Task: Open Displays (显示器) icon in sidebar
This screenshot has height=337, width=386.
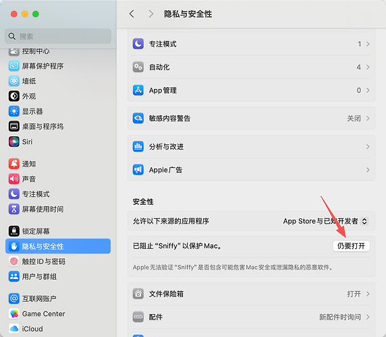Action: click(x=14, y=111)
